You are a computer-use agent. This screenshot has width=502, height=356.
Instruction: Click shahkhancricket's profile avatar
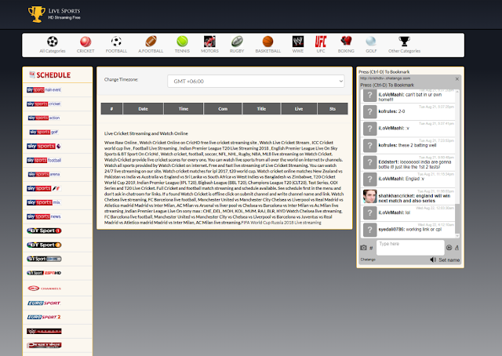(369, 196)
